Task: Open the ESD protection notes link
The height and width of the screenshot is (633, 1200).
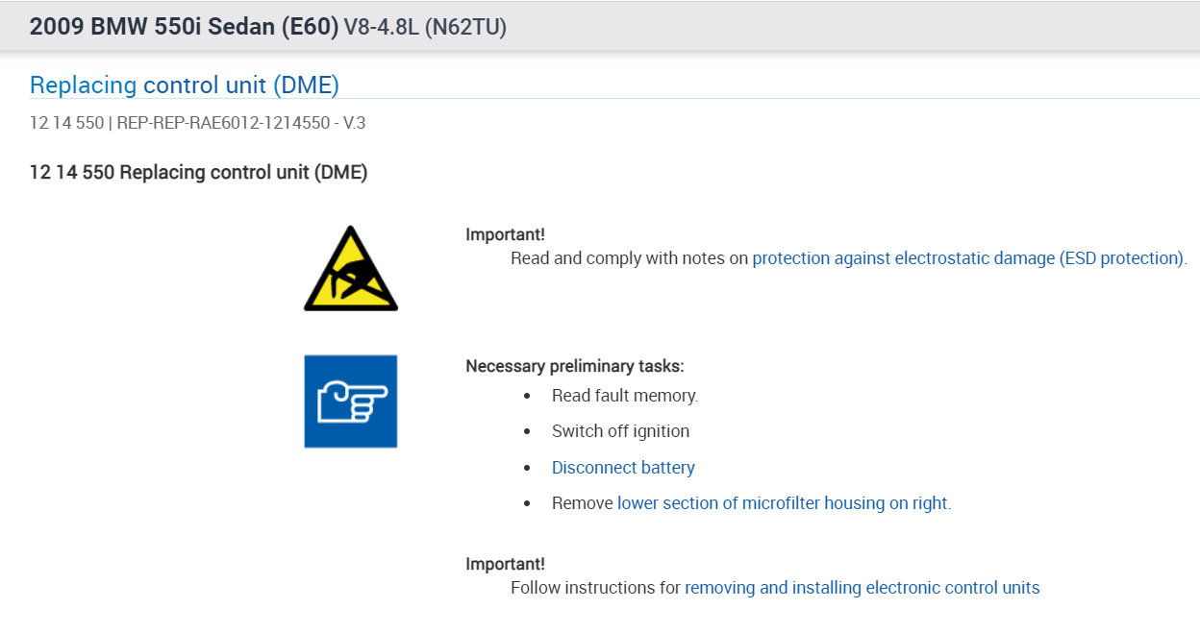Action: [967, 258]
